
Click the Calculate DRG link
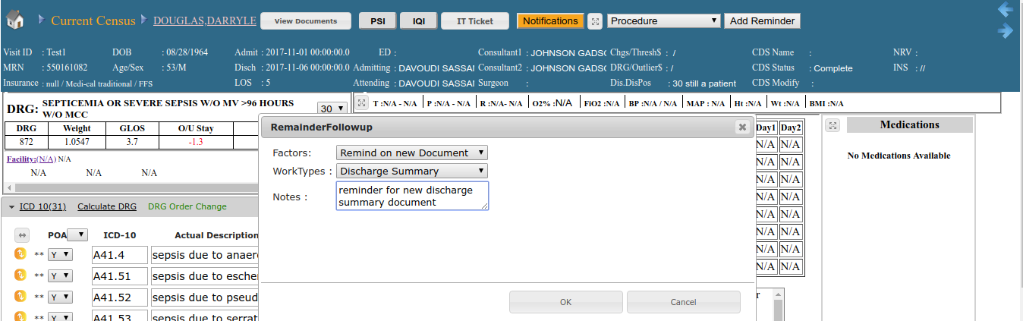[x=107, y=206]
